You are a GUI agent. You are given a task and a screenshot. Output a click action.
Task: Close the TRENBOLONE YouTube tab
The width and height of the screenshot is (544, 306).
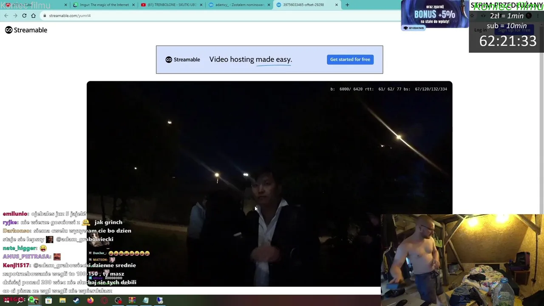click(201, 5)
